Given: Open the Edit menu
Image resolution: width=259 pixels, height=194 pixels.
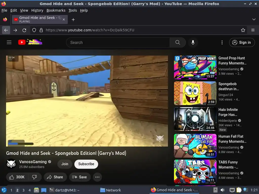Looking at the screenshot, I should [14, 10].
